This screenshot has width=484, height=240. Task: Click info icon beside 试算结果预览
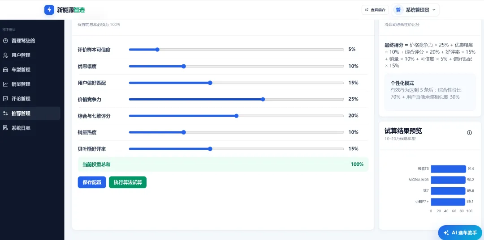(x=470, y=133)
